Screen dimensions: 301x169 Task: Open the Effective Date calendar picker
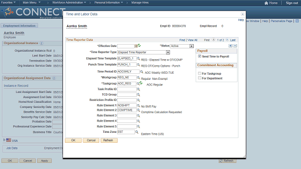[136, 46]
